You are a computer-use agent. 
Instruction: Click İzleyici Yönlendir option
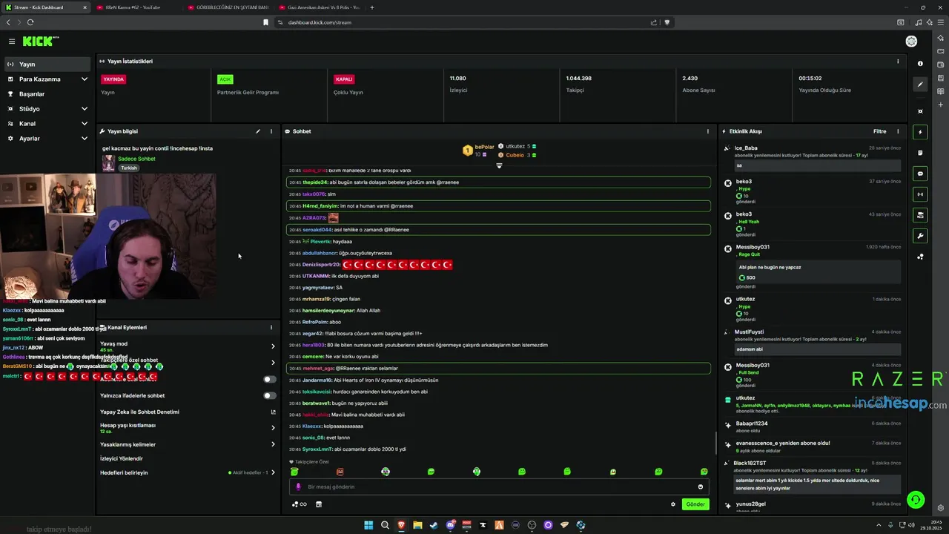(x=122, y=458)
